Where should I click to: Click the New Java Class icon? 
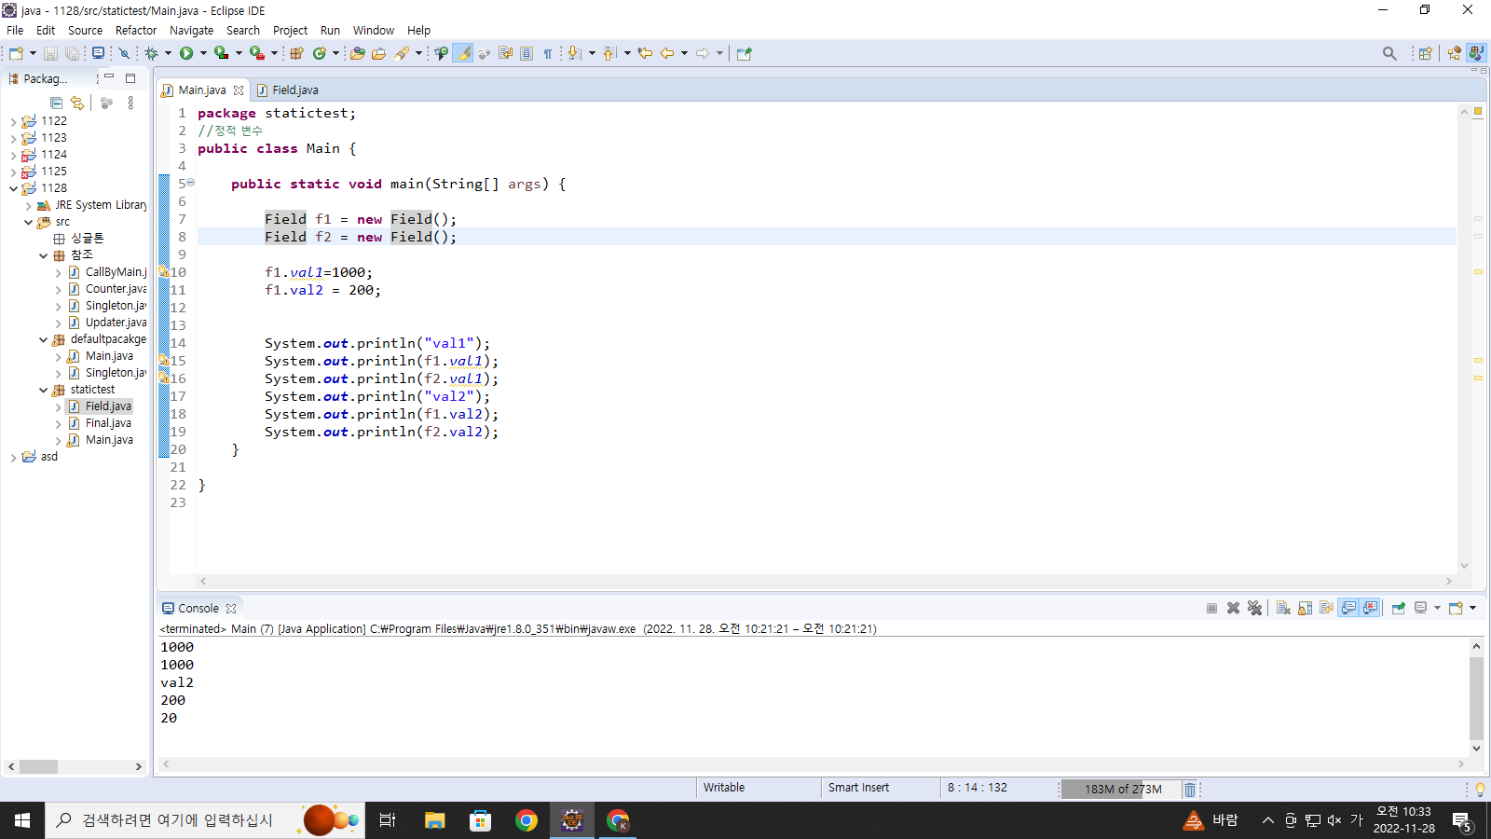pos(320,53)
